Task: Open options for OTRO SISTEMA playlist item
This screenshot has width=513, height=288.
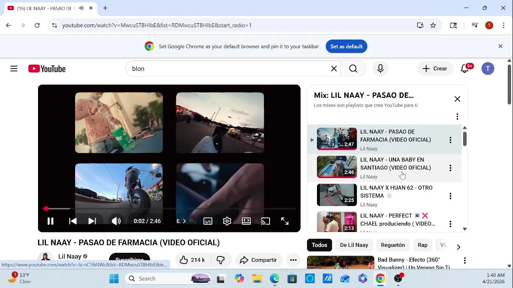Action: 450,196
